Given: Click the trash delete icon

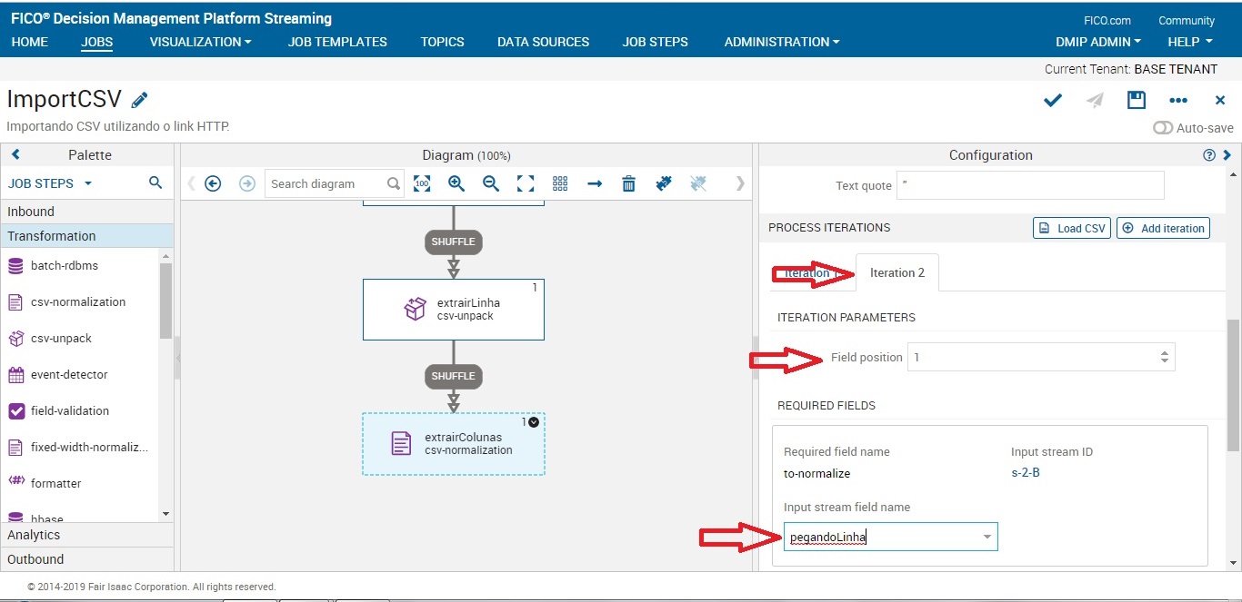Looking at the screenshot, I should click(x=628, y=183).
